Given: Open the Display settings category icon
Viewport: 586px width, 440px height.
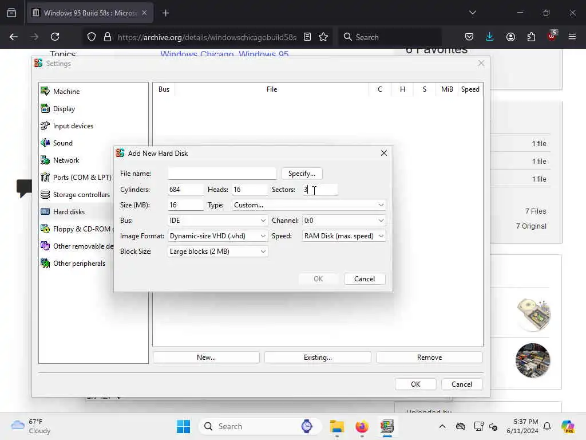Looking at the screenshot, I should (45, 108).
